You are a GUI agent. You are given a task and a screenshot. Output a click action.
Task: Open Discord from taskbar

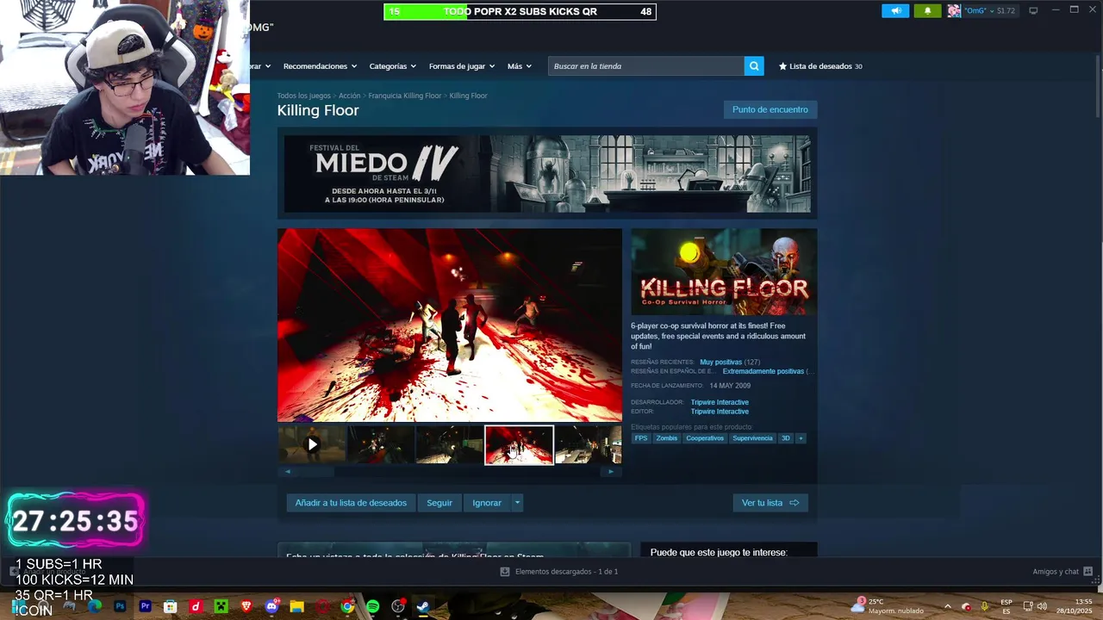271,606
